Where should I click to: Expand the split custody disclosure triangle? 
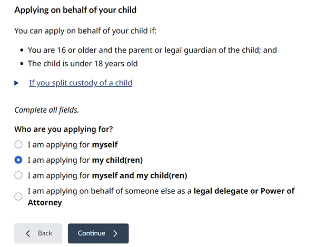16,83
